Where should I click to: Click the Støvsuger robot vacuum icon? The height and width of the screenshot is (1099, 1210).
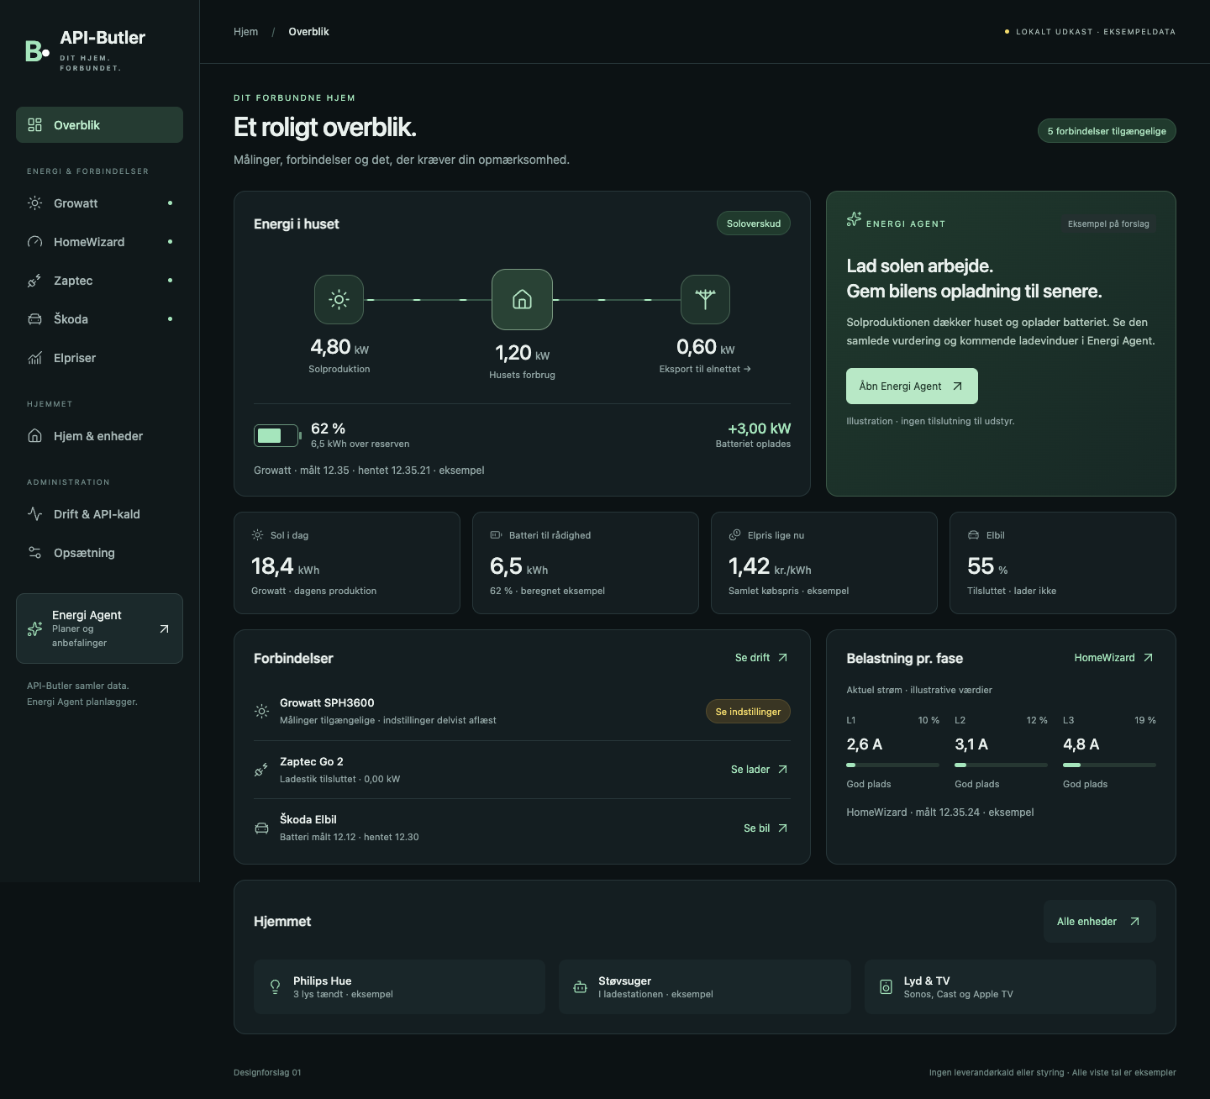point(580,987)
